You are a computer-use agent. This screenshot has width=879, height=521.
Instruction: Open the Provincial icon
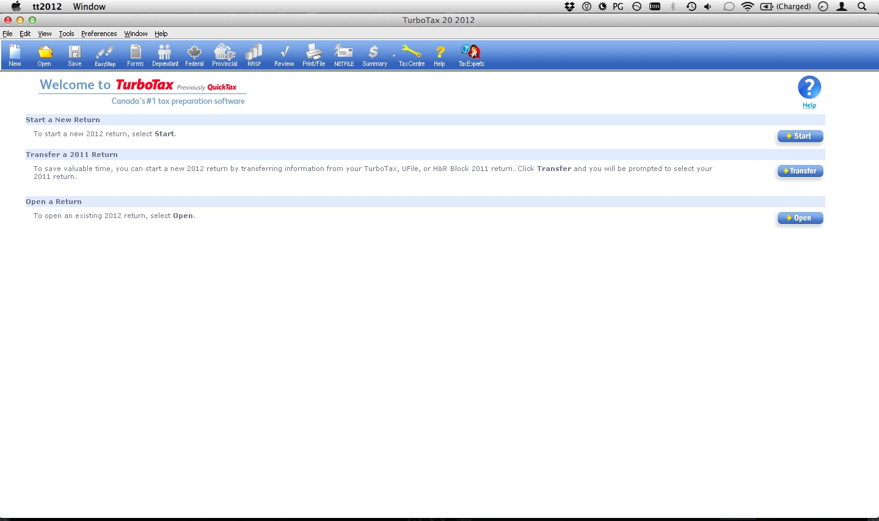pyautogui.click(x=225, y=55)
